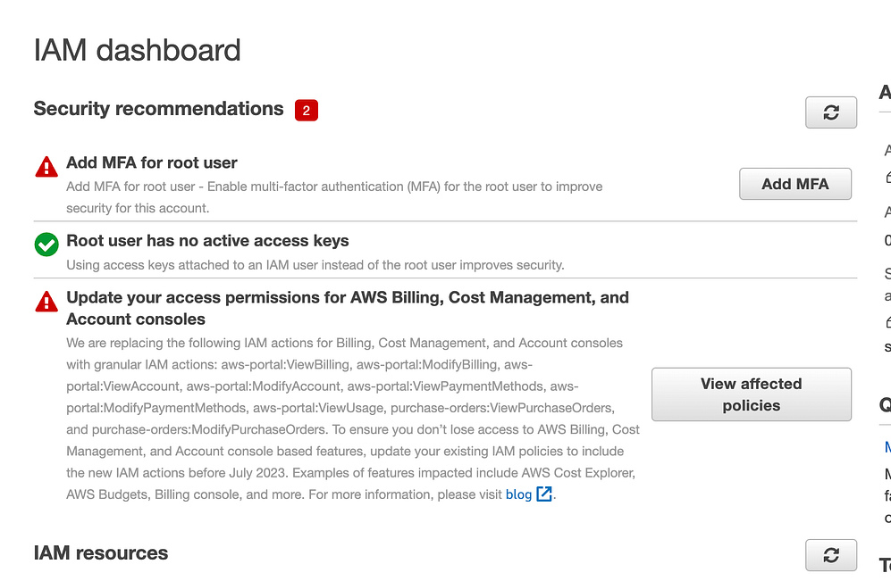
Task: Click the Security recommendations heading
Action: [x=158, y=109]
